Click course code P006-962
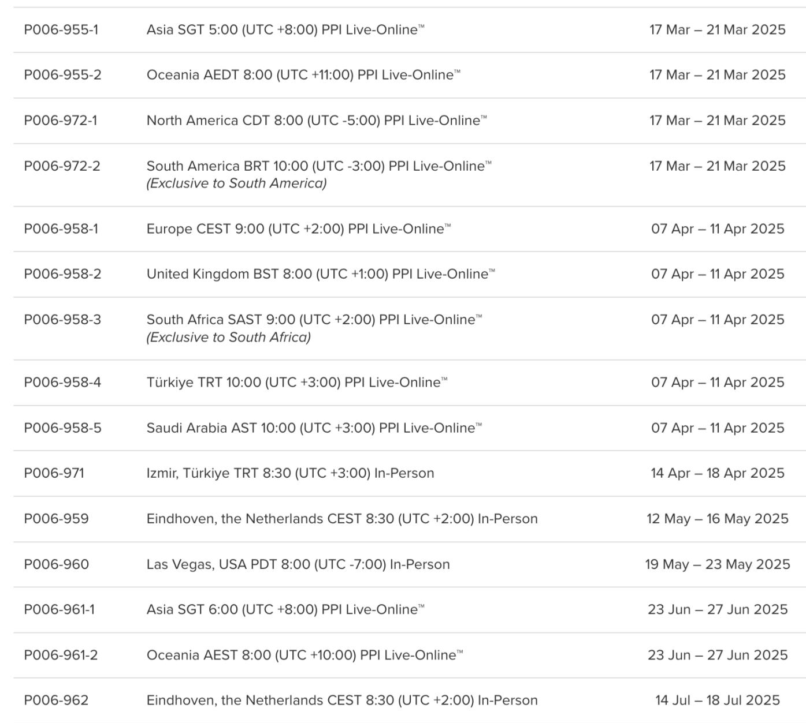Screen dimensions: 806x723 [56, 700]
